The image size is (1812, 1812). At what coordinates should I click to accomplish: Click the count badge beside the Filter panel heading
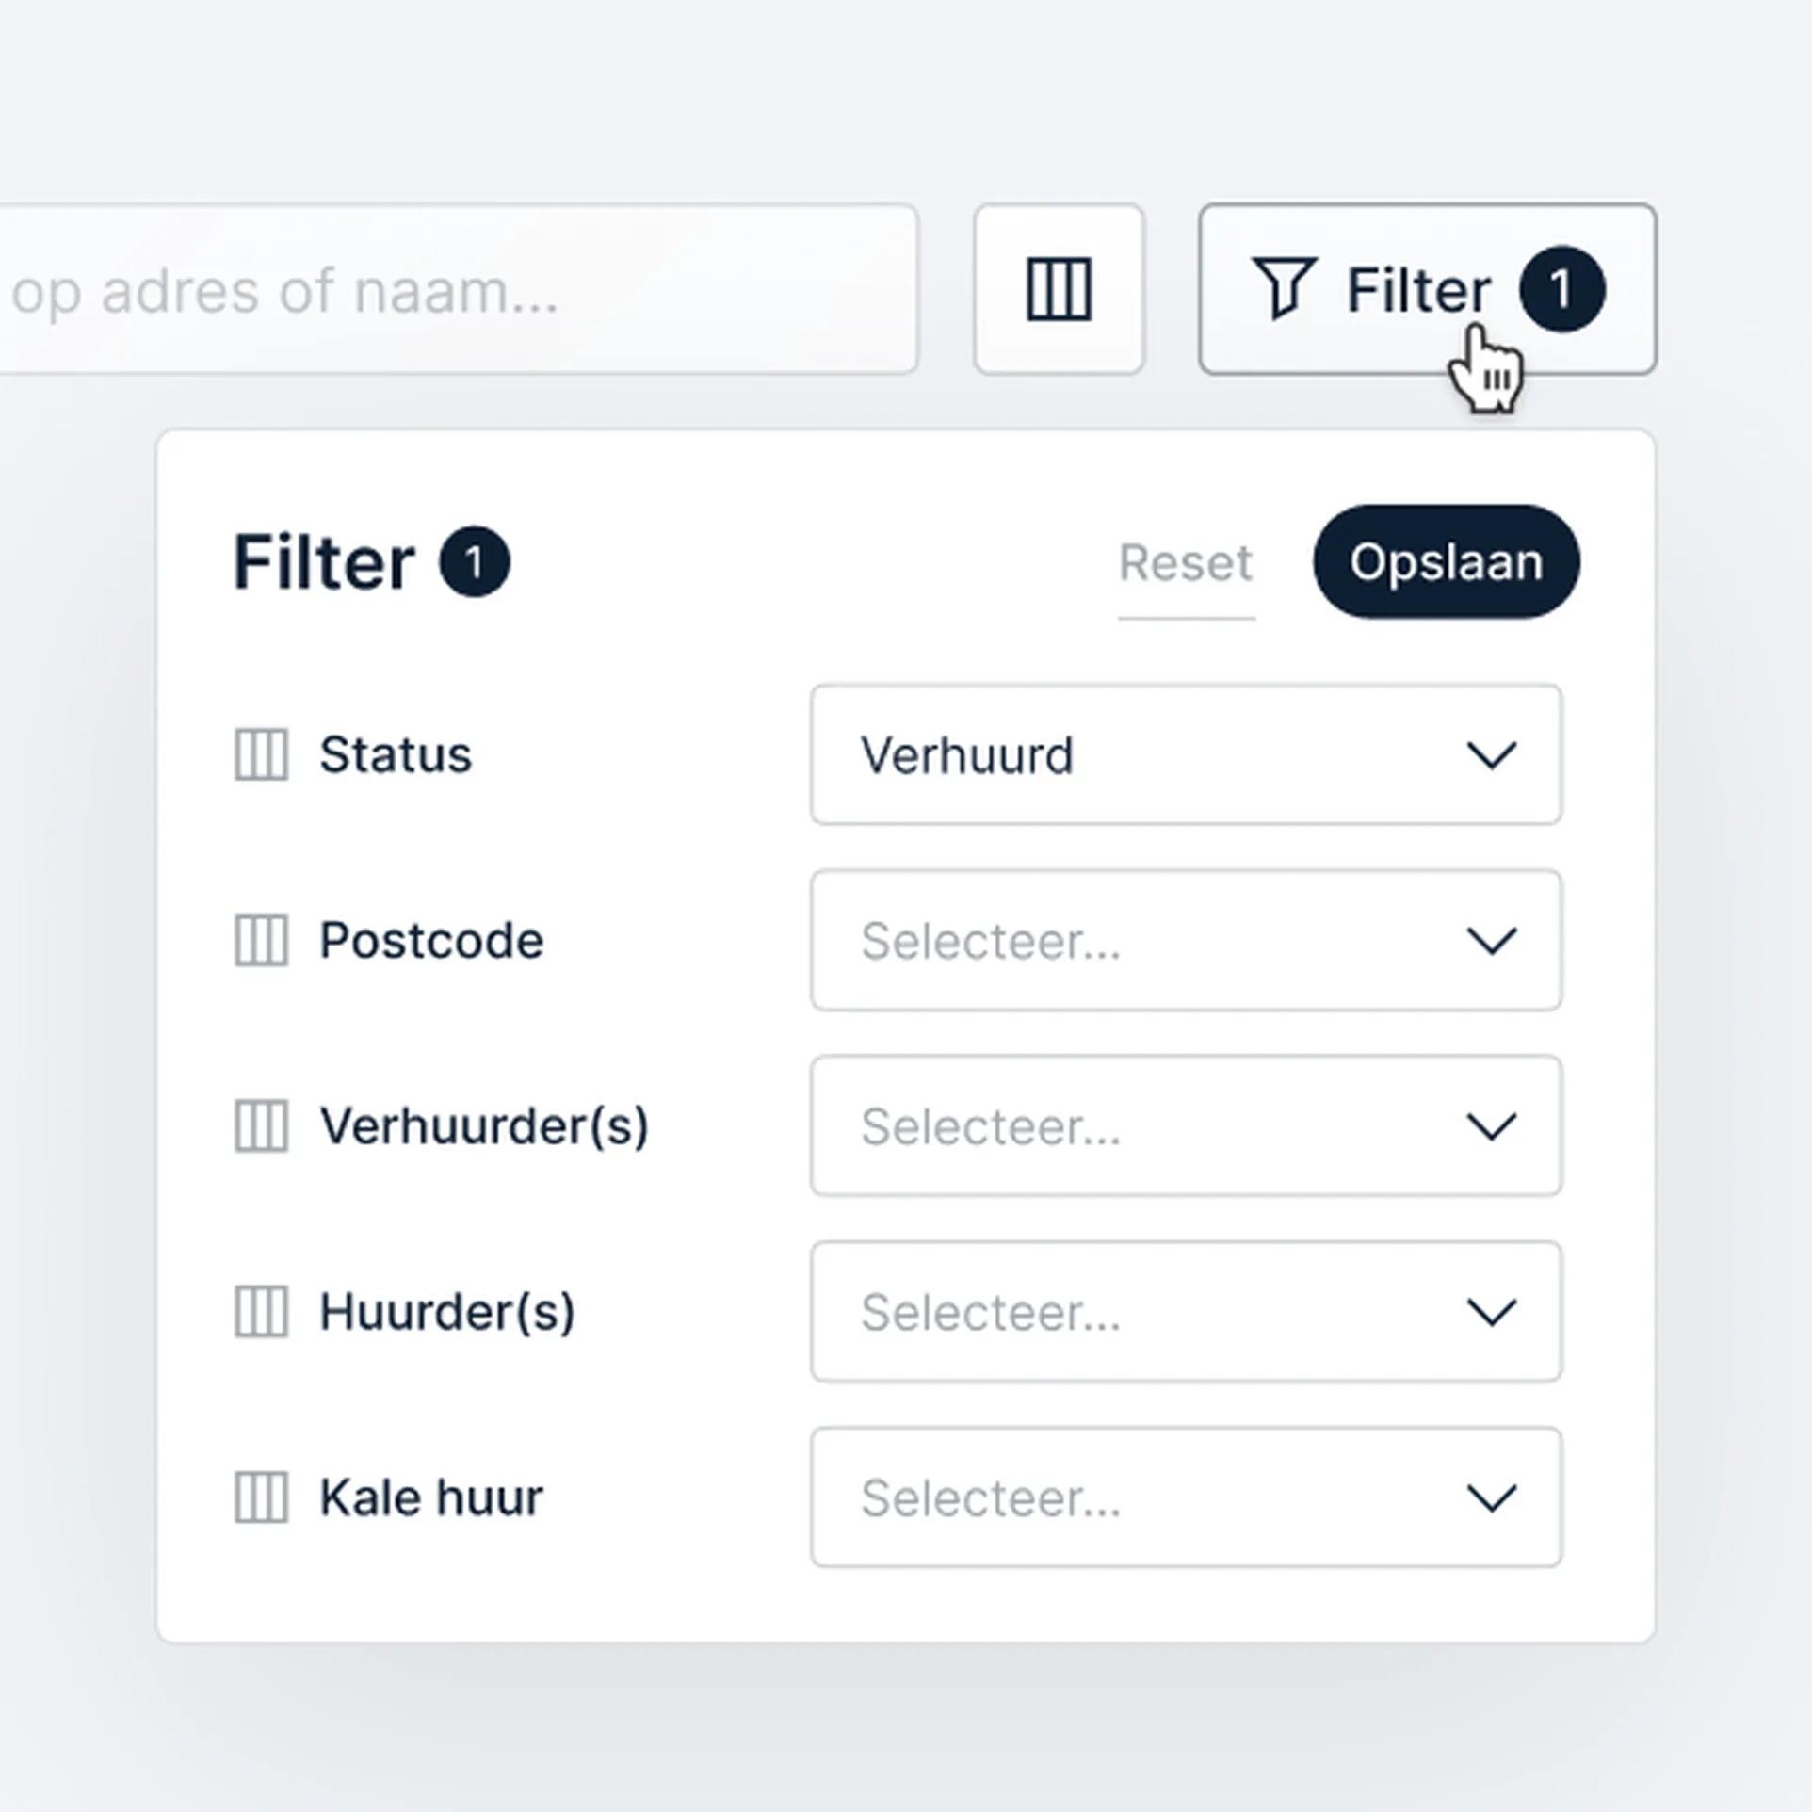click(x=475, y=561)
